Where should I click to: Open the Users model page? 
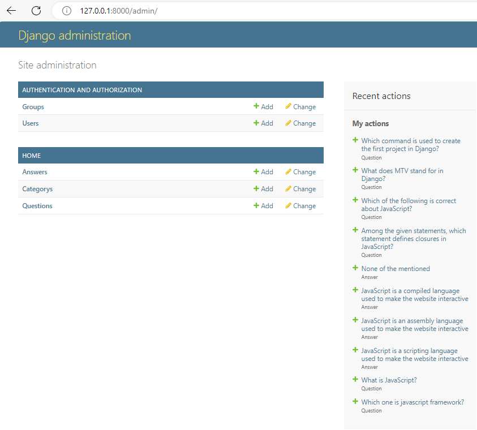tap(30, 123)
